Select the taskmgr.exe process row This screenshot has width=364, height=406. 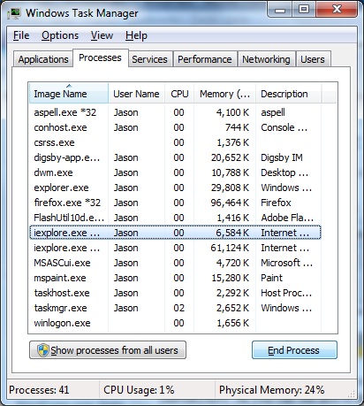(x=175, y=308)
